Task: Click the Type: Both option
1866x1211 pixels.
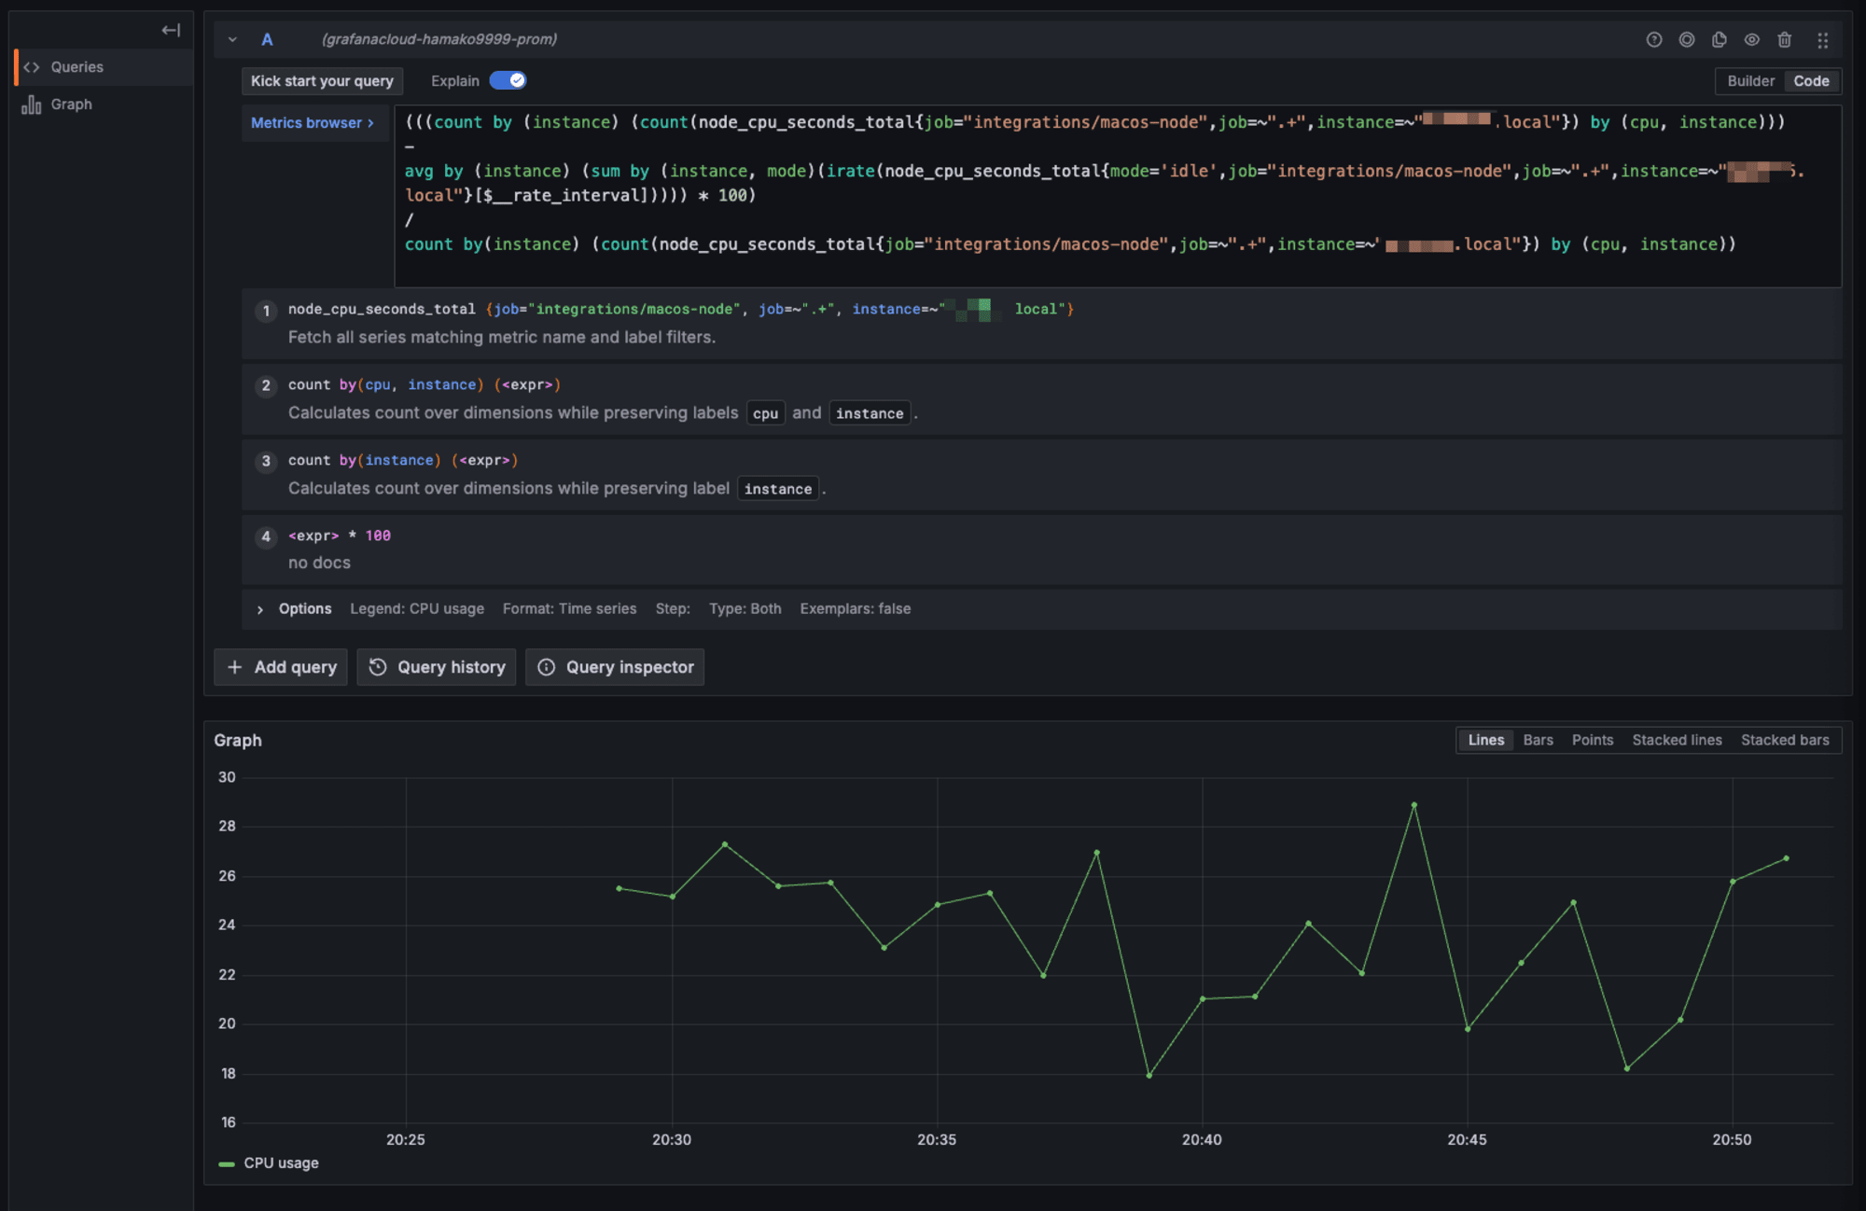Action: click(x=745, y=609)
